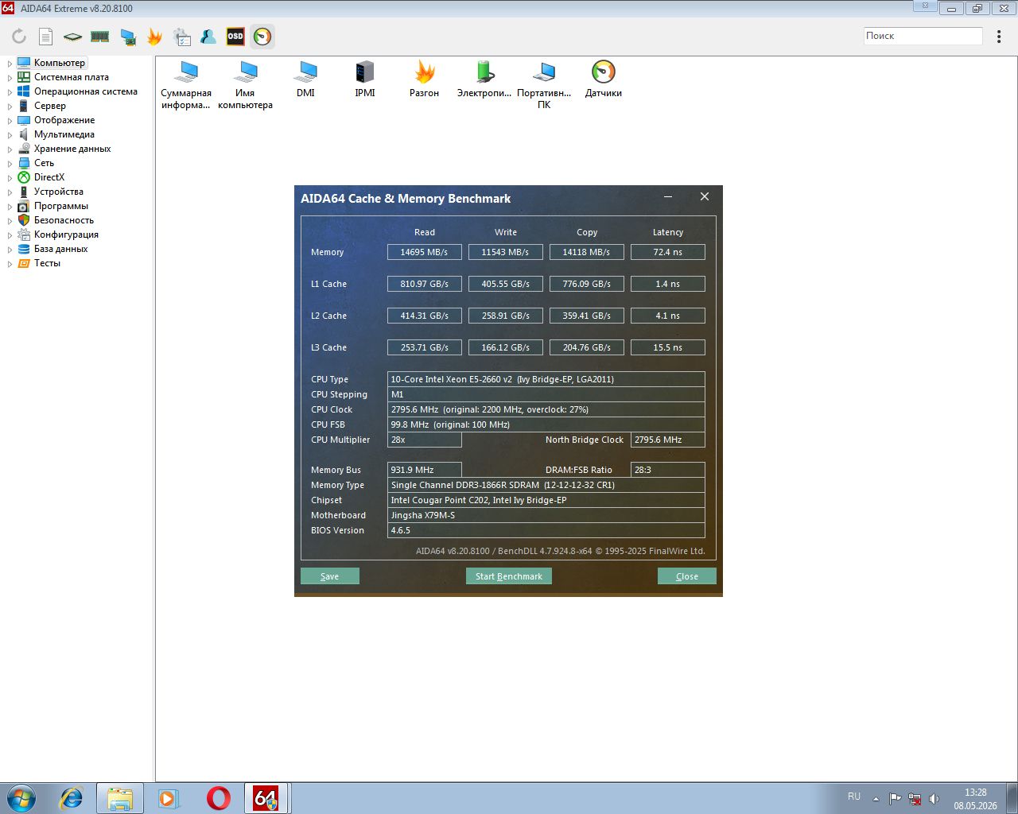Expand the Компьютер tree node arrow

click(x=10, y=63)
